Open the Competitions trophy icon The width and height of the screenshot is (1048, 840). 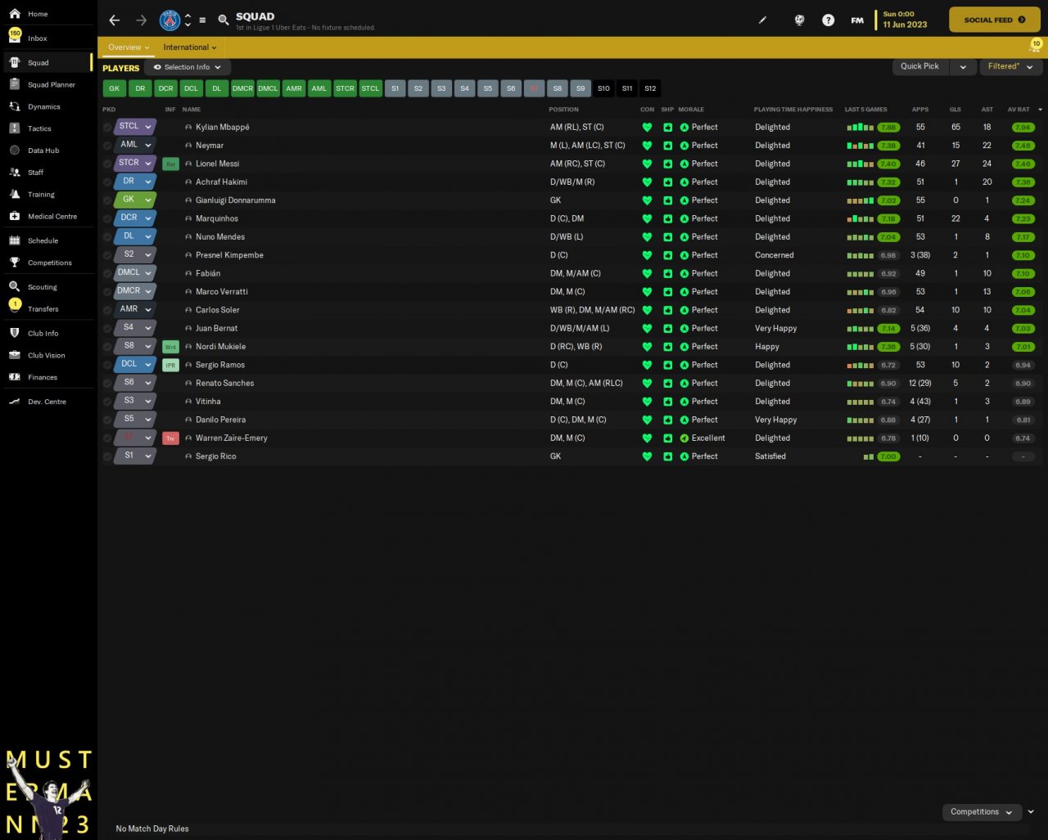[x=15, y=263]
